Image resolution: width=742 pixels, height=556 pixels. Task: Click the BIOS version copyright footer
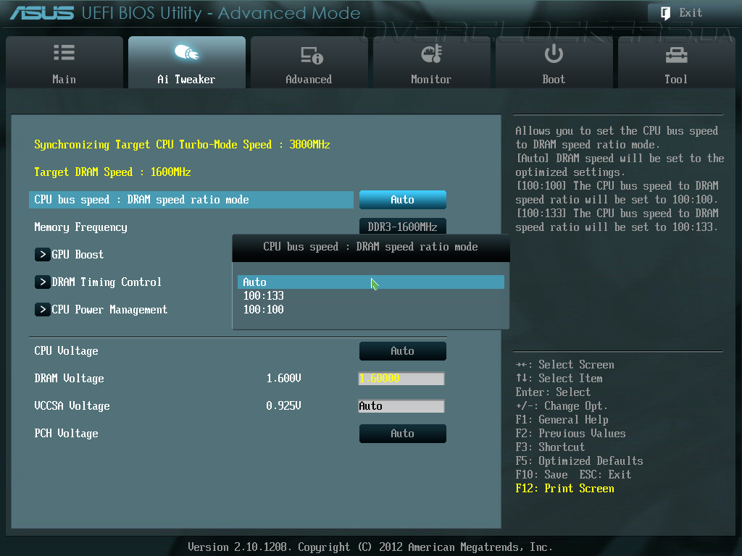[x=370, y=547]
